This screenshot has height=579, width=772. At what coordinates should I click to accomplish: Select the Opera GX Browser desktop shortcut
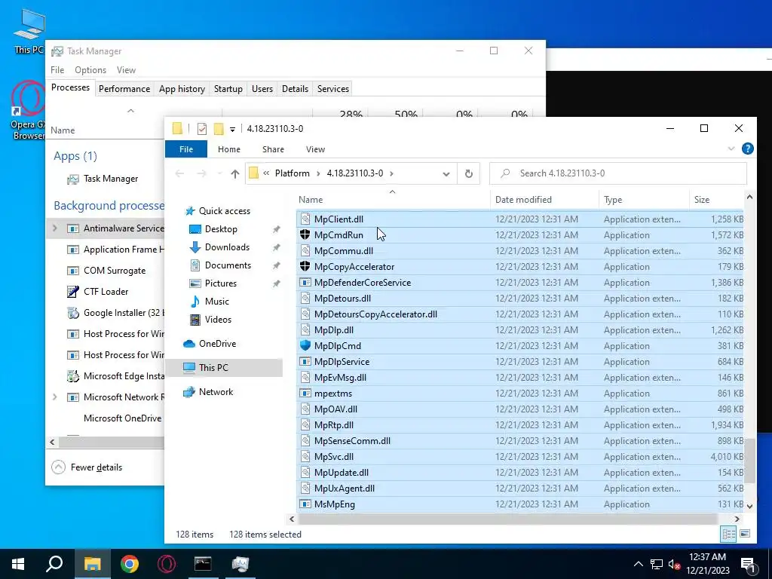(28, 111)
